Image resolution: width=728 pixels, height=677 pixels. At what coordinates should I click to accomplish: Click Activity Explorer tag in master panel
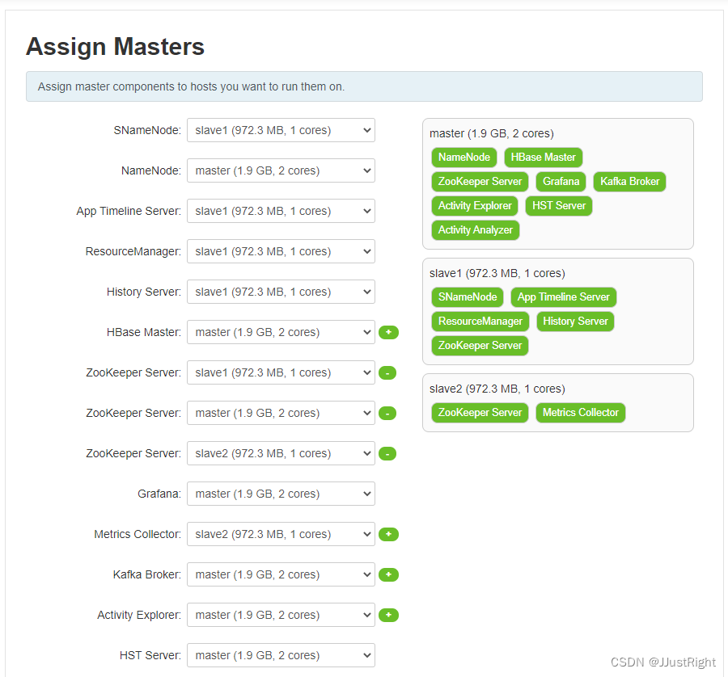coord(475,205)
